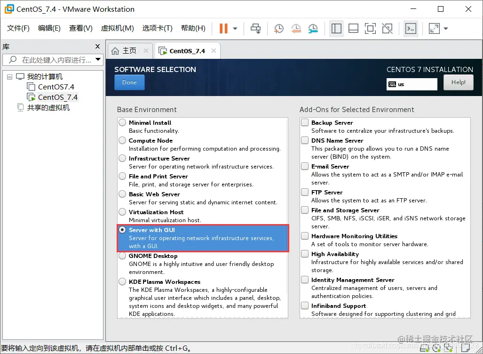Toggle the library sidebar view icon

coord(336,28)
